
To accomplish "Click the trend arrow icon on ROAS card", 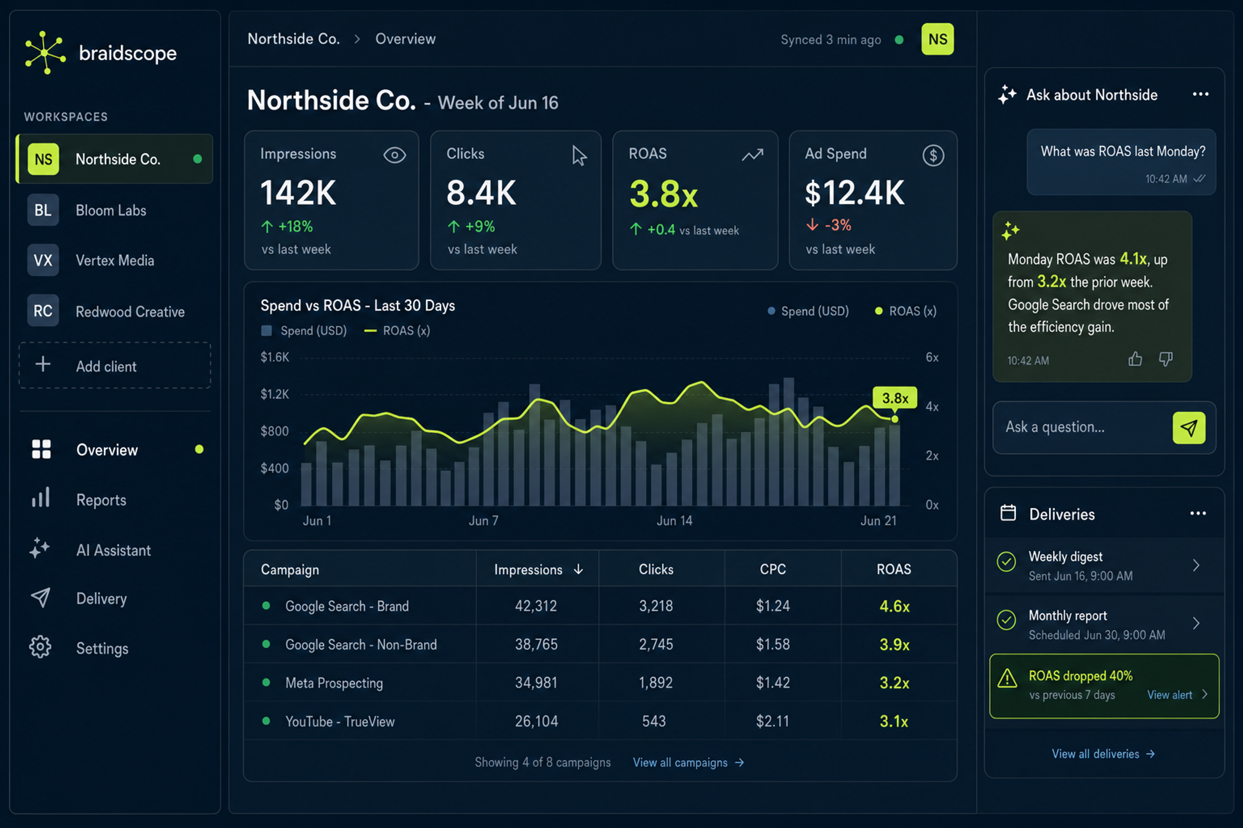I will coord(753,154).
